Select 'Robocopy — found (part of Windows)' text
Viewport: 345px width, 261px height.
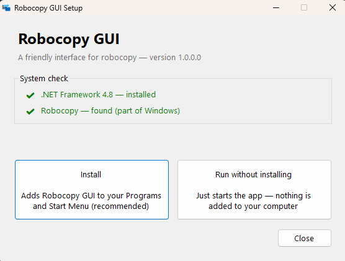point(110,111)
